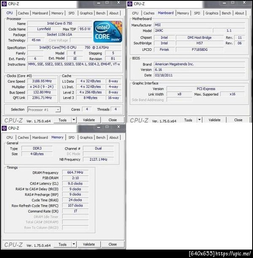Click the LPCIO model F71858DG field
The height and width of the screenshot is (258, 253).
(199, 49)
